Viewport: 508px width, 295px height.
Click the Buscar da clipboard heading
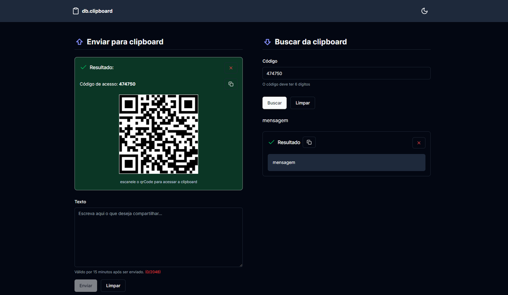coord(311,42)
